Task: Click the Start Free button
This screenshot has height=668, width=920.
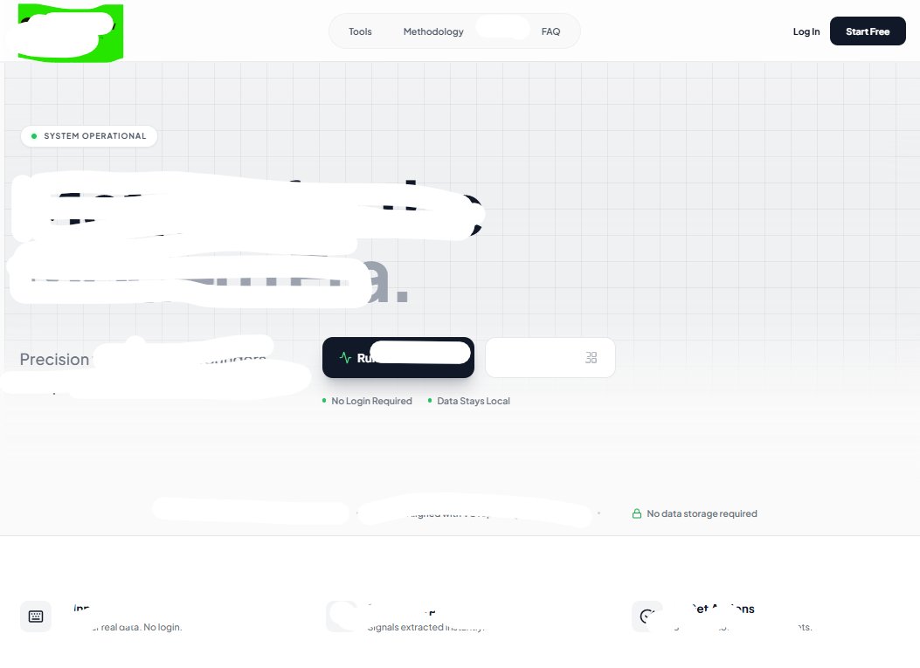Action: pyautogui.click(x=868, y=31)
